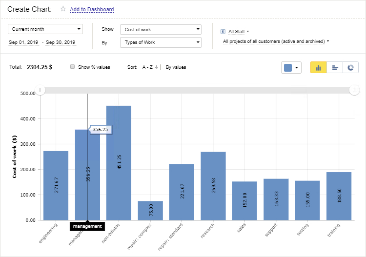Expand the All Staff selector

[239, 32]
